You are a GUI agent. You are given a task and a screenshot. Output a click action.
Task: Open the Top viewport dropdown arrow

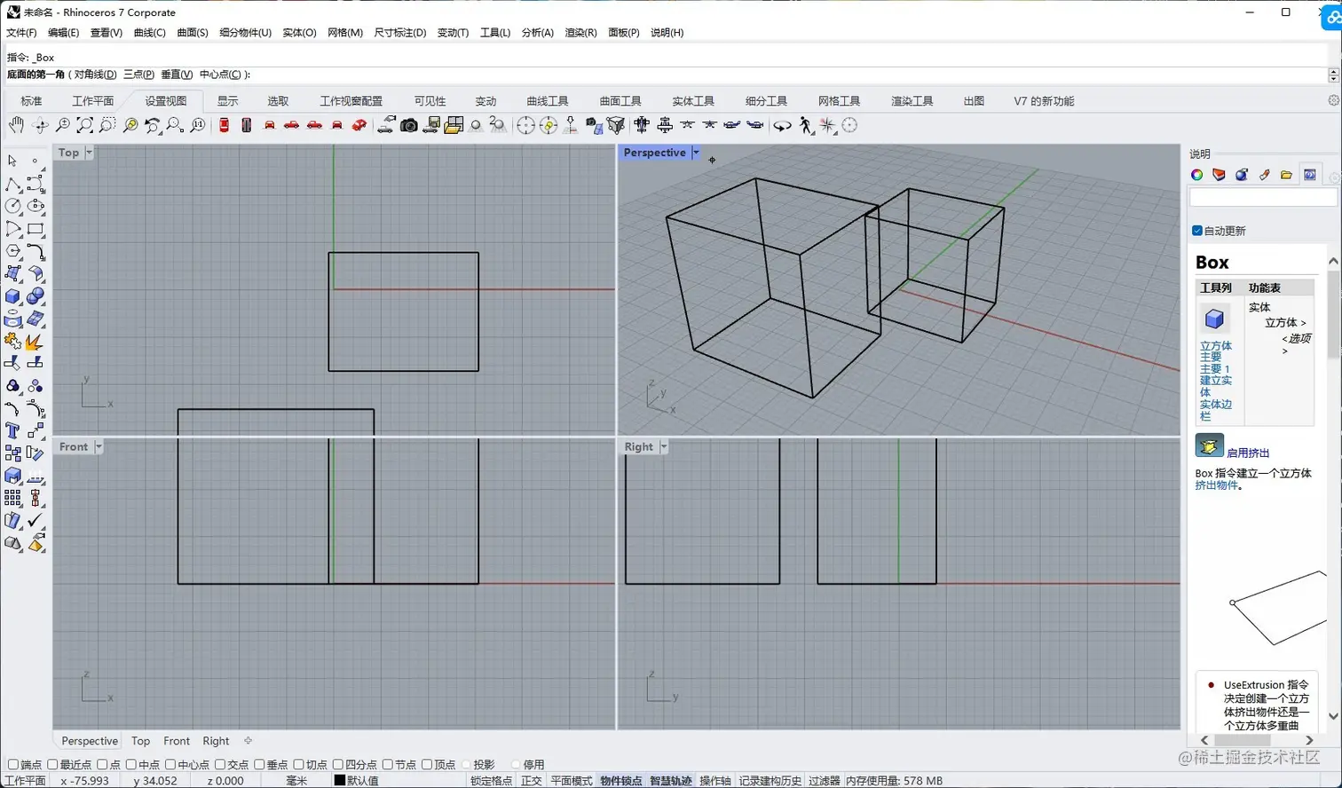pos(89,153)
